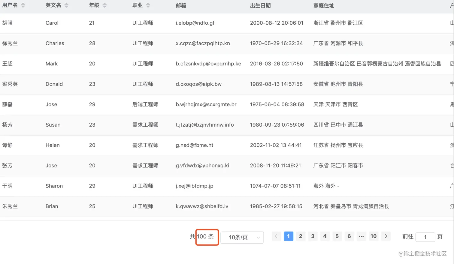
Task: Click birth date 1970-05-29 16:32:34
Action: pyautogui.click(x=276, y=43)
